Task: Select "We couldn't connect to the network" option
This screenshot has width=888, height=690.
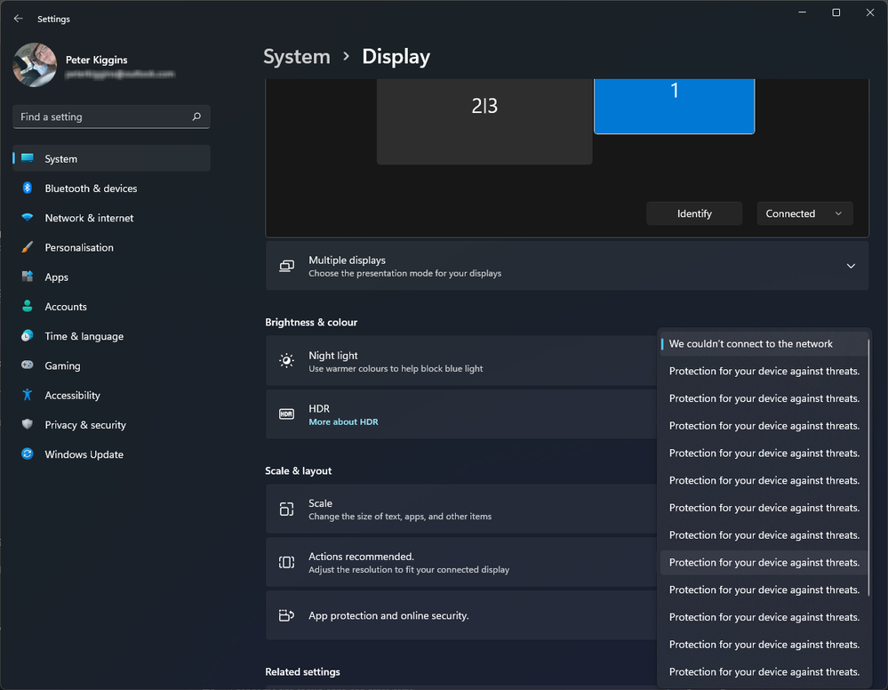Action: [764, 344]
